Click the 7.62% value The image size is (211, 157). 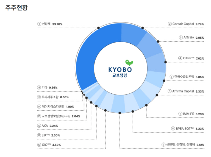click(x=200, y=58)
